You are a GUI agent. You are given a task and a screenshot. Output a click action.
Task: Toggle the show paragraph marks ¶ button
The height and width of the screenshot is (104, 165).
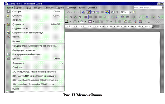117,12
